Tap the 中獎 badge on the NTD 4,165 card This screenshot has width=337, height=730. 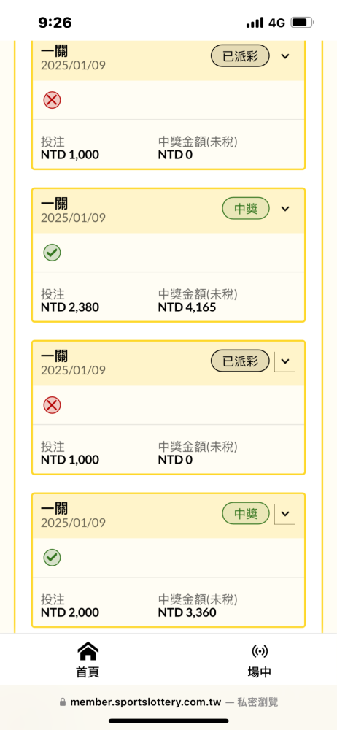[246, 209]
